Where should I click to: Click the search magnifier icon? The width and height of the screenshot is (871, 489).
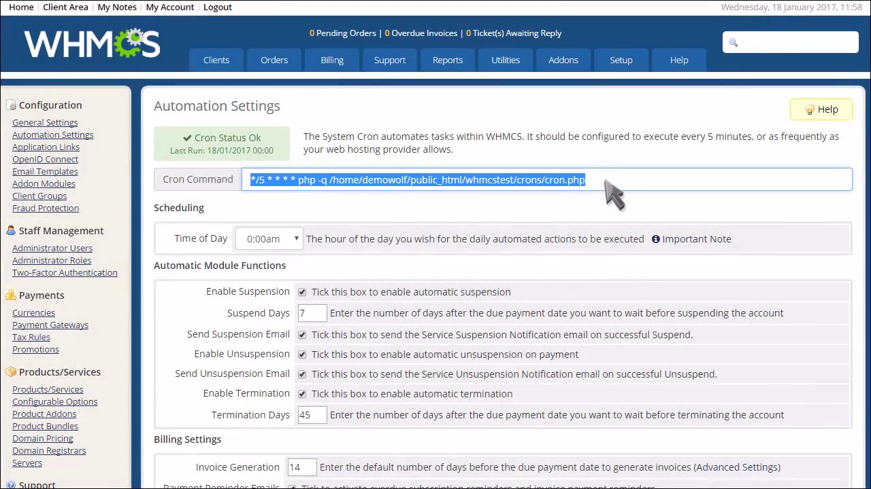pyautogui.click(x=733, y=43)
